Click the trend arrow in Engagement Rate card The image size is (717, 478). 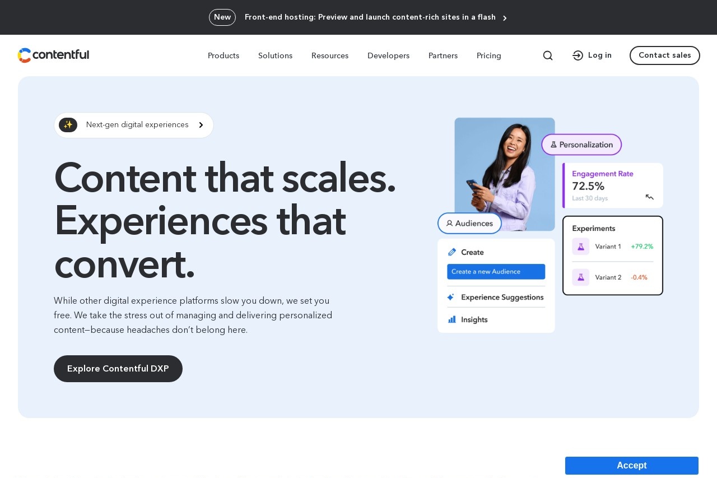point(650,197)
